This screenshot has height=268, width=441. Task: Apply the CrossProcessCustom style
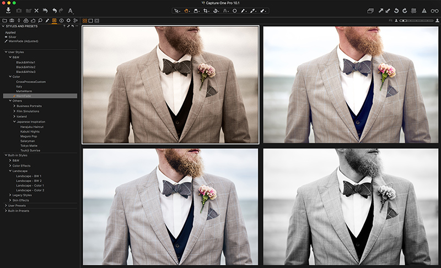pos(31,81)
